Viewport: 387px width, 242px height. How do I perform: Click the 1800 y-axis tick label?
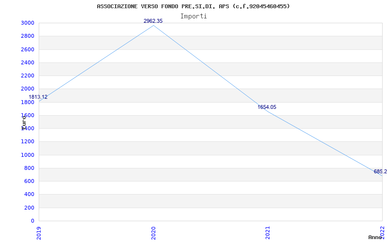(28, 102)
